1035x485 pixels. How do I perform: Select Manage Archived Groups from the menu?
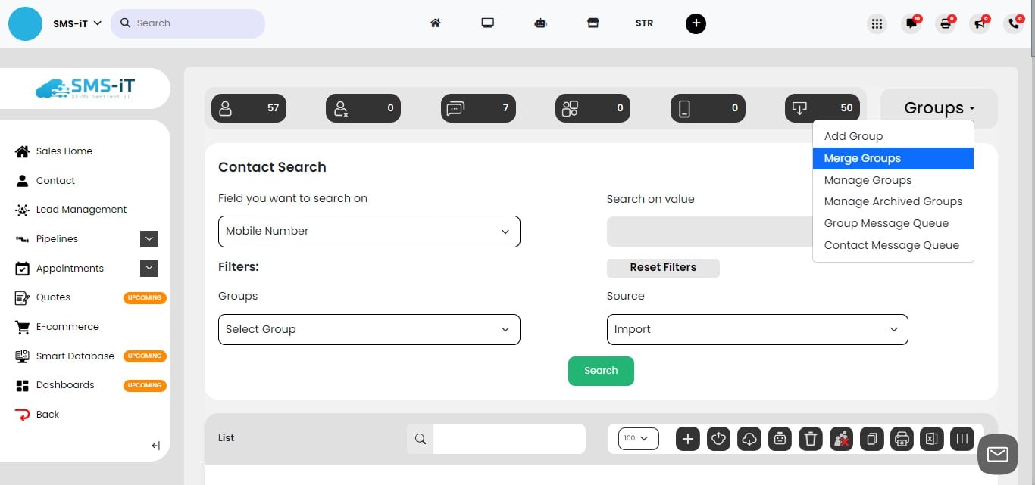(x=893, y=201)
